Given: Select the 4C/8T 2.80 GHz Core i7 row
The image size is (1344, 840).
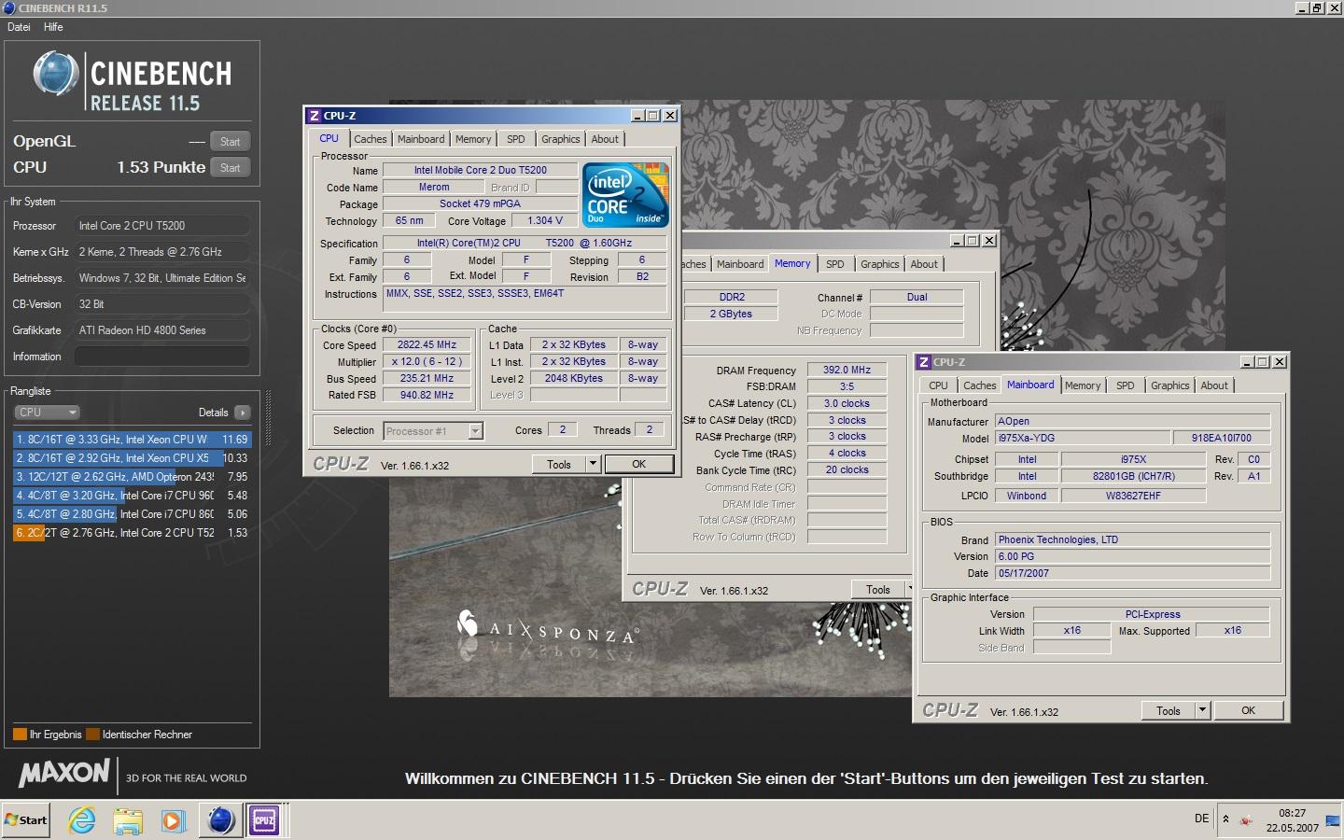Looking at the screenshot, I should coord(132,513).
